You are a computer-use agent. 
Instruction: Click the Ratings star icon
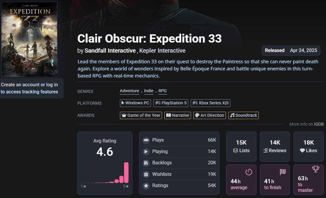(x=146, y=186)
